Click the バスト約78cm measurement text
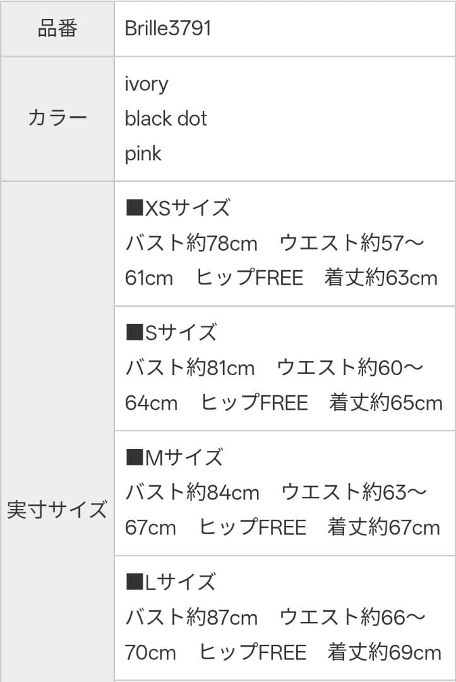The height and width of the screenshot is (682, 456). click(191, 243)
